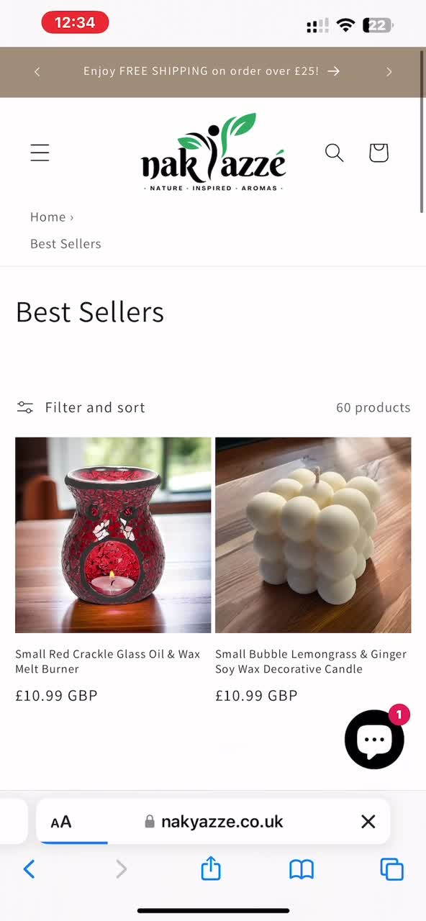
Task: Open Filter and sort options
Action: click(x=81, y=407)
